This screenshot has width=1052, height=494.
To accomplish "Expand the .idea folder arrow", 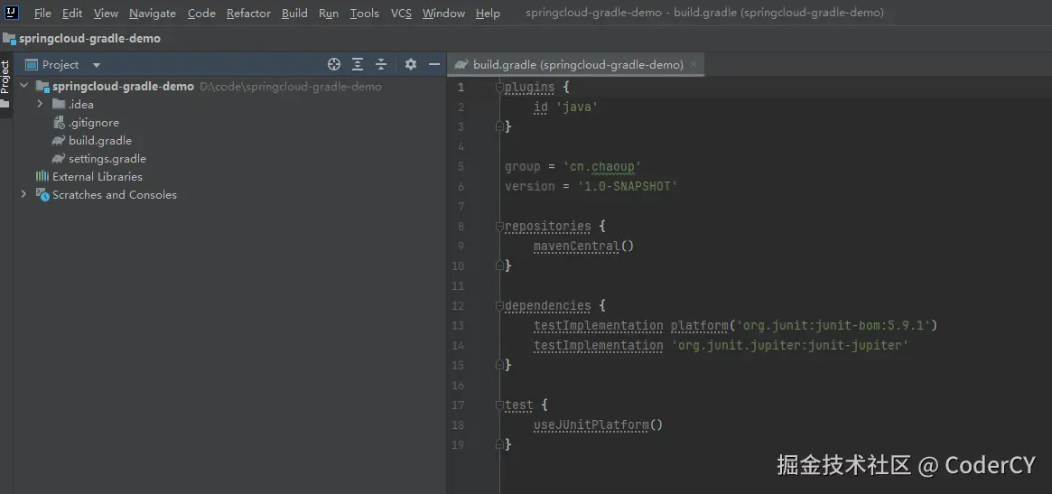I will (41, 104).
